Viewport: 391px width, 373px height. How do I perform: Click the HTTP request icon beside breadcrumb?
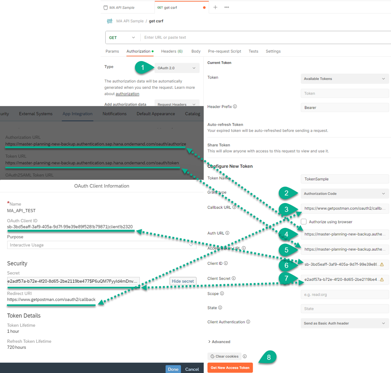click(x=110, y=21)
